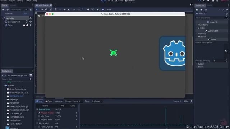Save the current resource in Inspector
Image resolution: width=230 pixels, height=129 pixels.
[x=206, y=10]
